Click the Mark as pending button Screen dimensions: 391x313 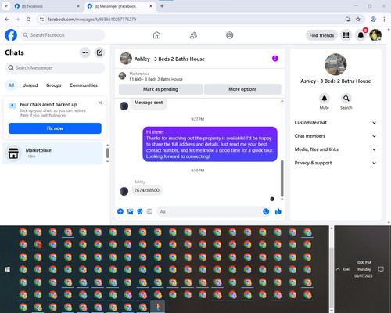[160, 89]
